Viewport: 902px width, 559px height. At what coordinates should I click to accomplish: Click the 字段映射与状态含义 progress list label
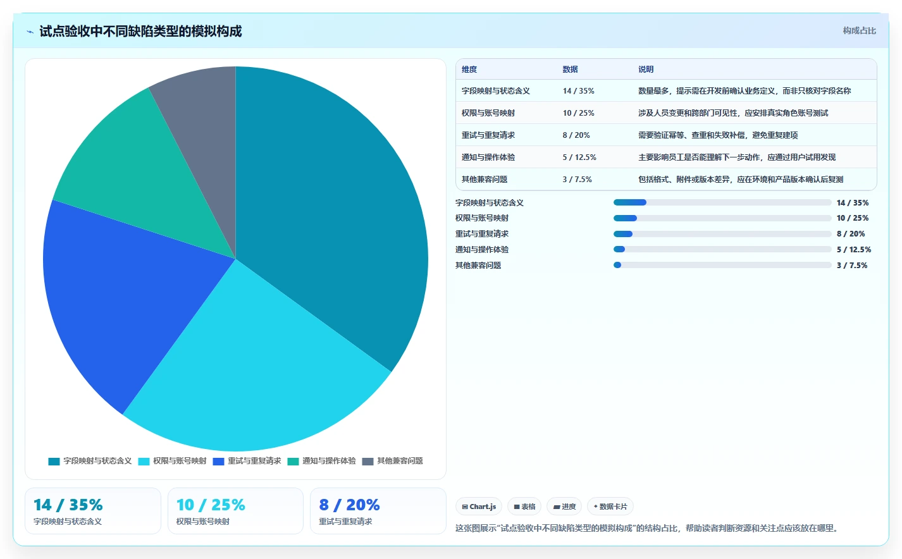click(490, 203)
